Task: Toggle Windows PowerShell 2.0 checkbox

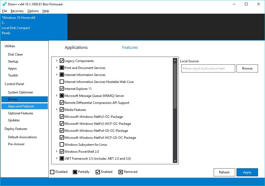Action: 62,151
